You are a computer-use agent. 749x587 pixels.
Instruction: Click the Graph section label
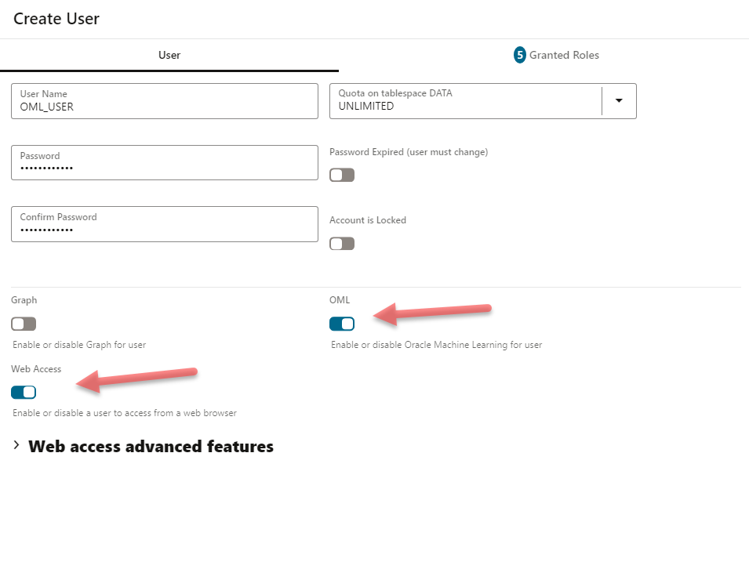pyautogui.click(x=24, y=300)
